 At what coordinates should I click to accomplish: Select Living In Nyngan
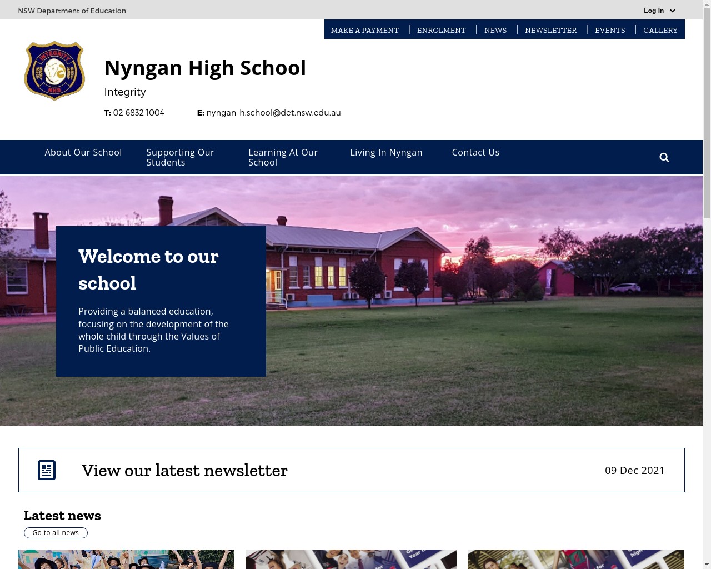tap(386, 152)
